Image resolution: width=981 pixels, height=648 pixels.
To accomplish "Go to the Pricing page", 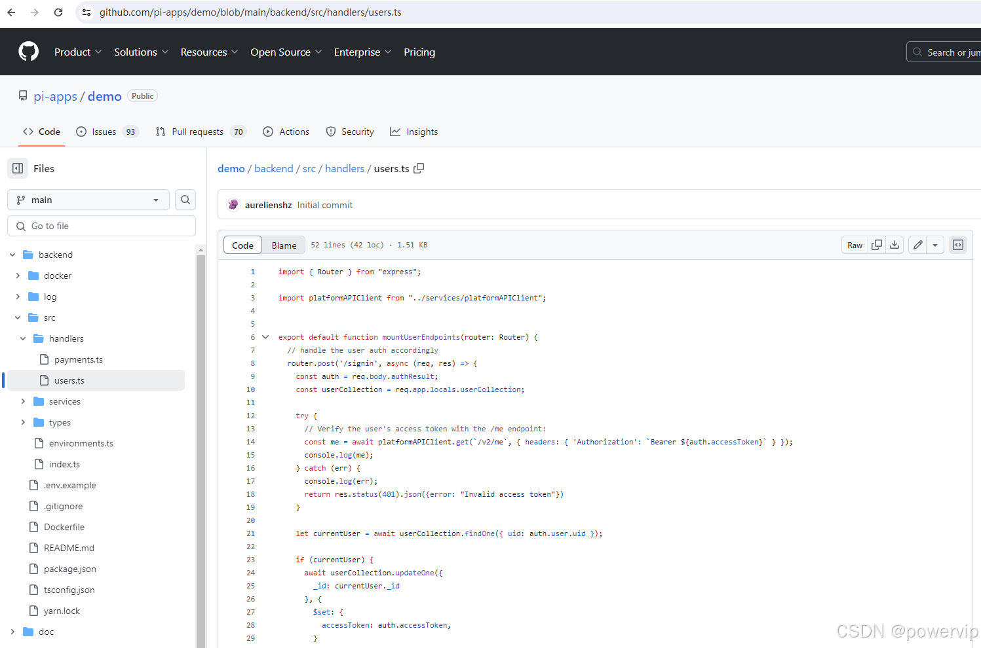I will [419, 52].
